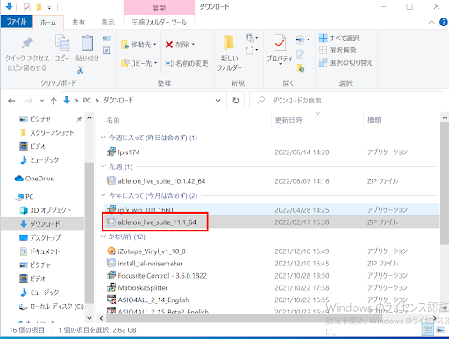This screenshot has width=449, height=339.
Task: Open address bar history dropdown
Action: [217, 101]
